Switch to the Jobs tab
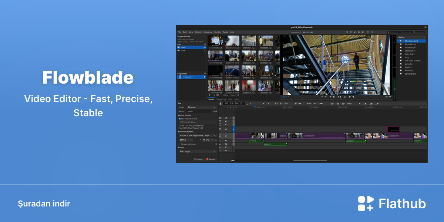This screenshot has width=444, height=222. (x=236, y=100)
